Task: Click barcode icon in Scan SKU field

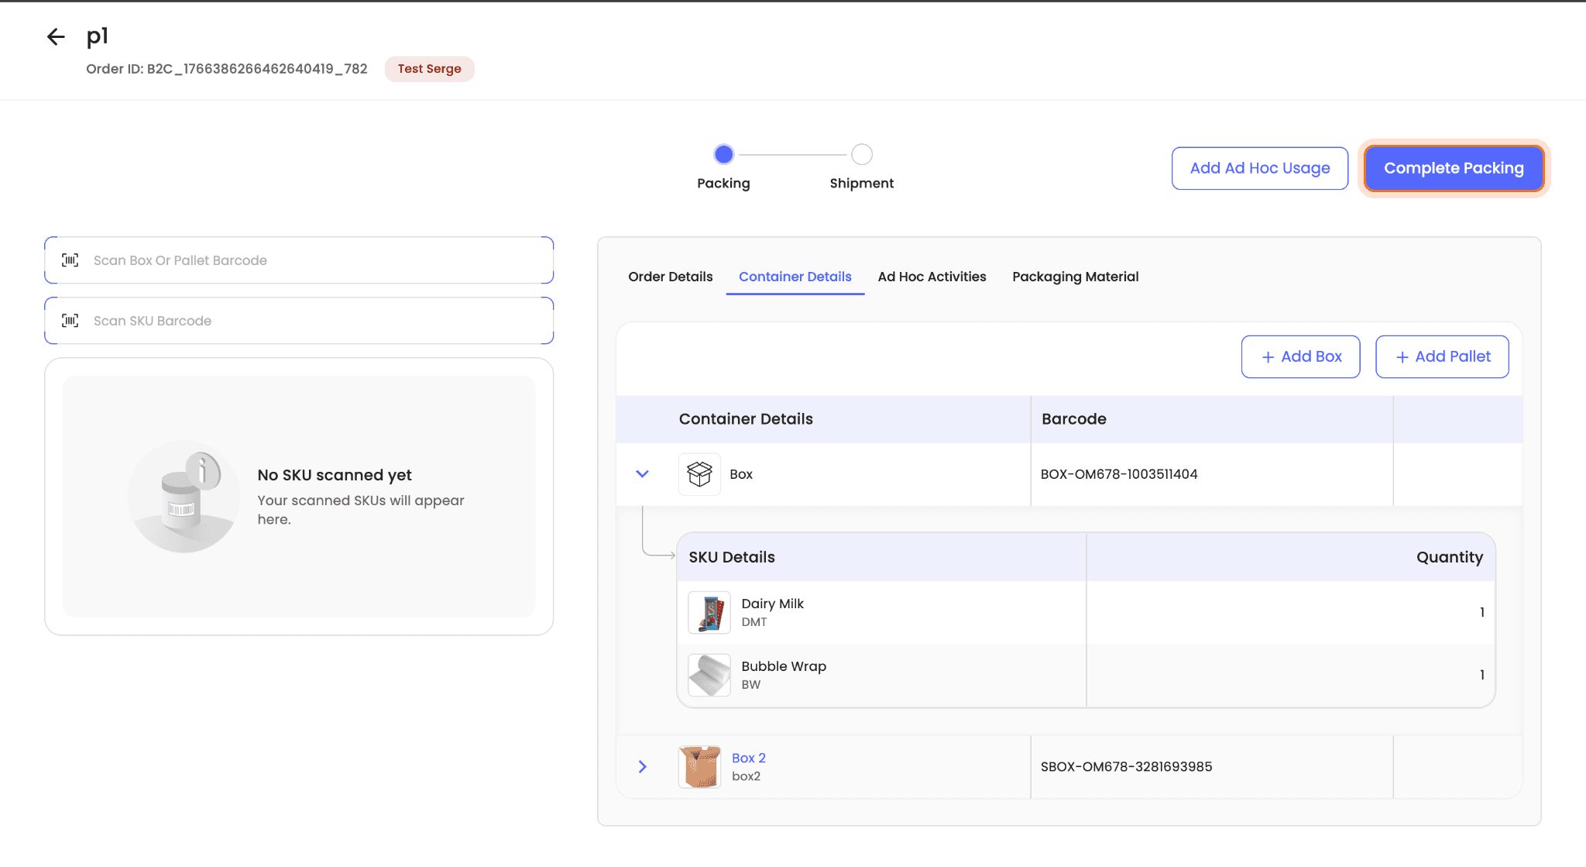Action: (70, 321)
